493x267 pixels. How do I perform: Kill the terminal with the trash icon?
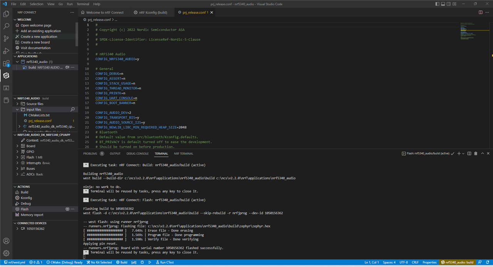click(476, 153)
